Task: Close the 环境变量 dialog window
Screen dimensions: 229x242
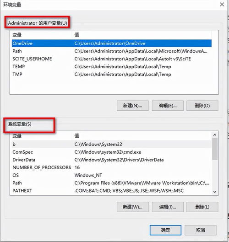Action: coord(222,5)
